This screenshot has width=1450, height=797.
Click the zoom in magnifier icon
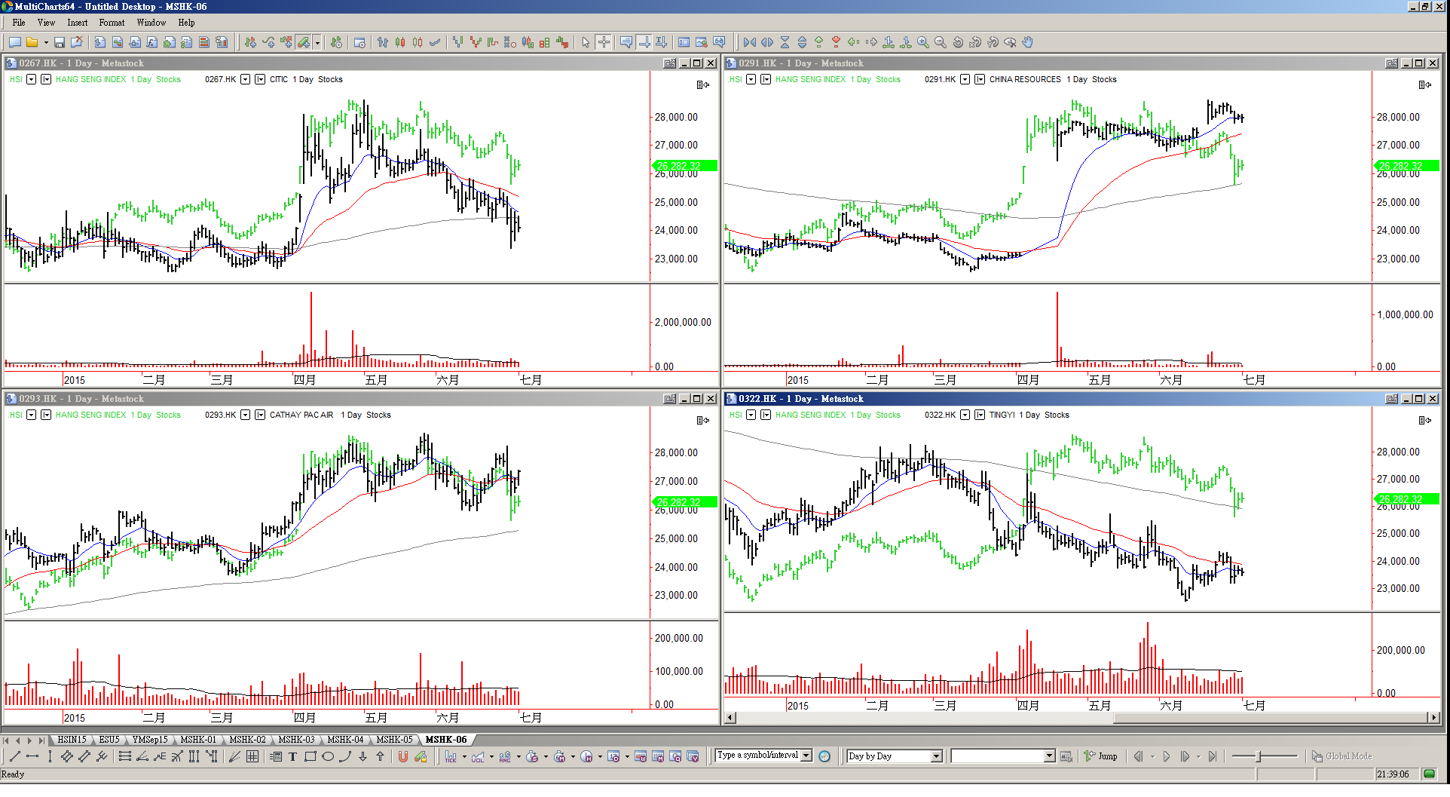[x=922, y=43]
